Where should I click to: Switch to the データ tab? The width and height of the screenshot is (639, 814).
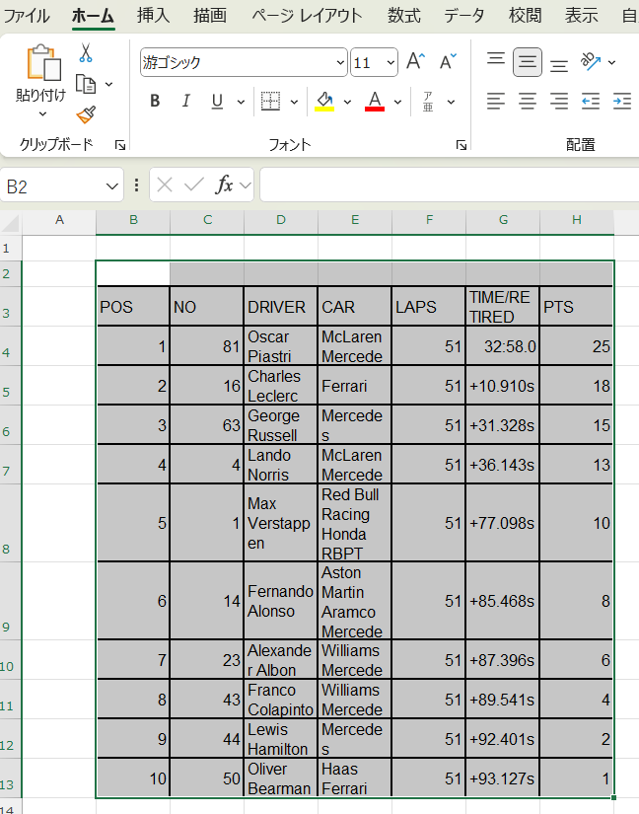[464, 15]
